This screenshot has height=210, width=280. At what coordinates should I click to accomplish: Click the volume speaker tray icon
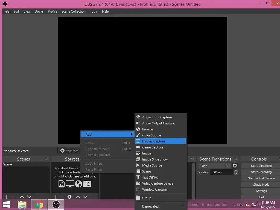point(247,205)
